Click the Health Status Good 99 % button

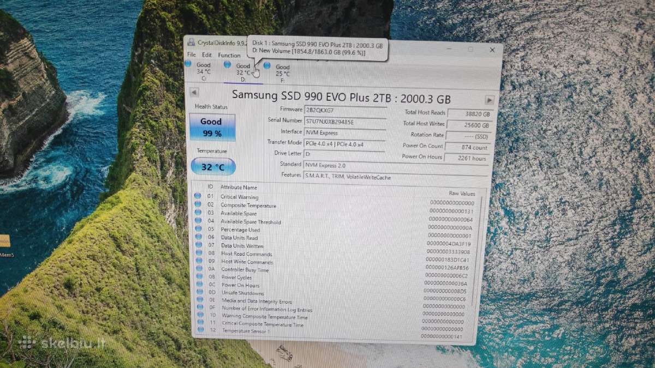tap(212, 127)
